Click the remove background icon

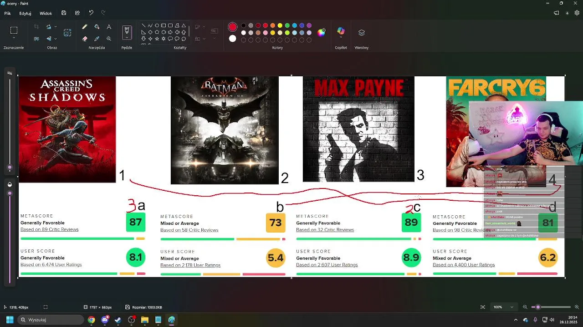tap(36, 39)
